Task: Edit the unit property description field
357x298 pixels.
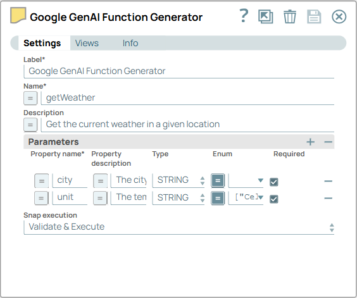Action: click(128, 197)
